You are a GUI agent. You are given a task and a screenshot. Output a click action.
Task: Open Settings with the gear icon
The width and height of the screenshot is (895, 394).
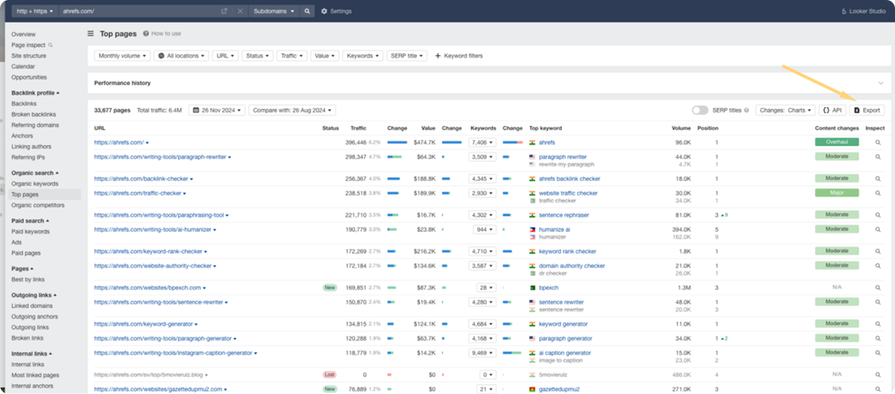(x=337, y=11)
